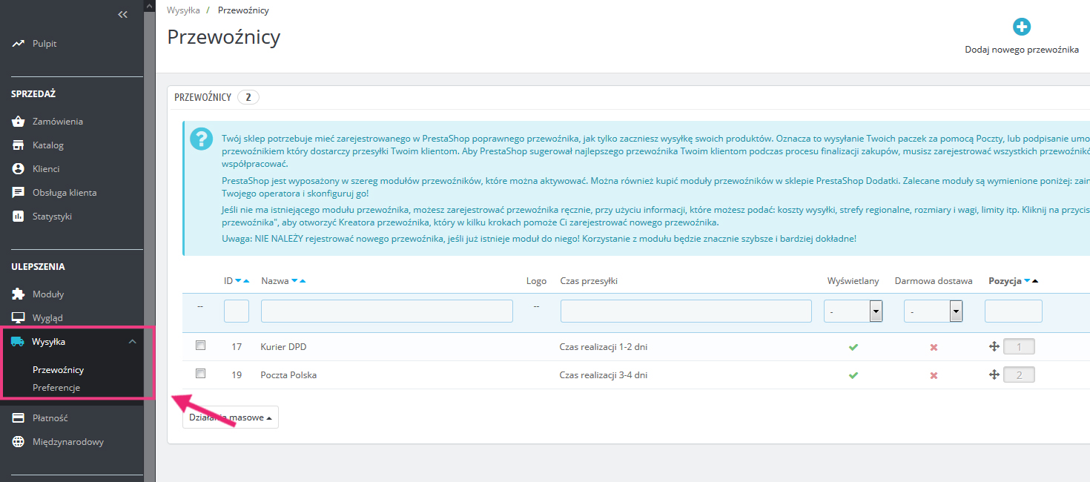Click the Płatność credit card icon
Screen dimensions: 1090x482
(x=19, y=418)
